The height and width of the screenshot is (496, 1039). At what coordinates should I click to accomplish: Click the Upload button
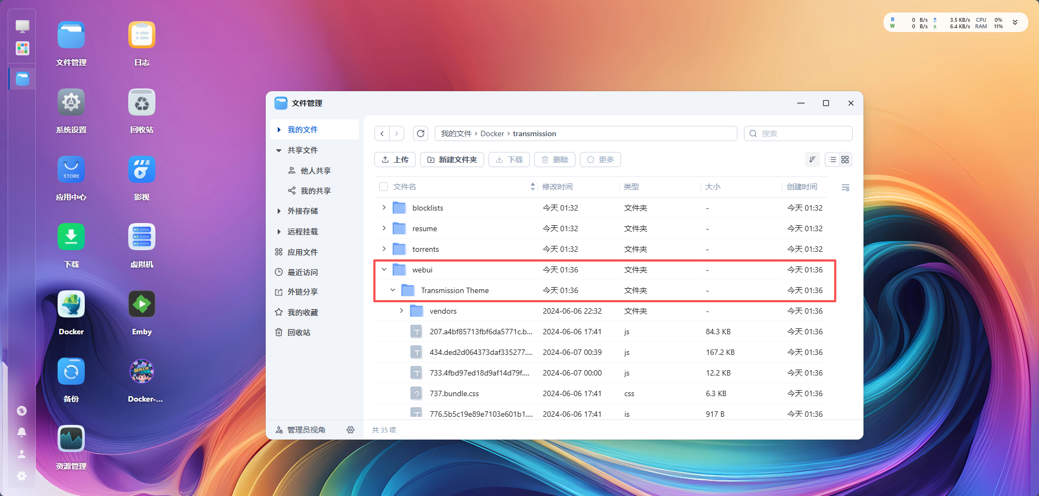tap(395, 160)
